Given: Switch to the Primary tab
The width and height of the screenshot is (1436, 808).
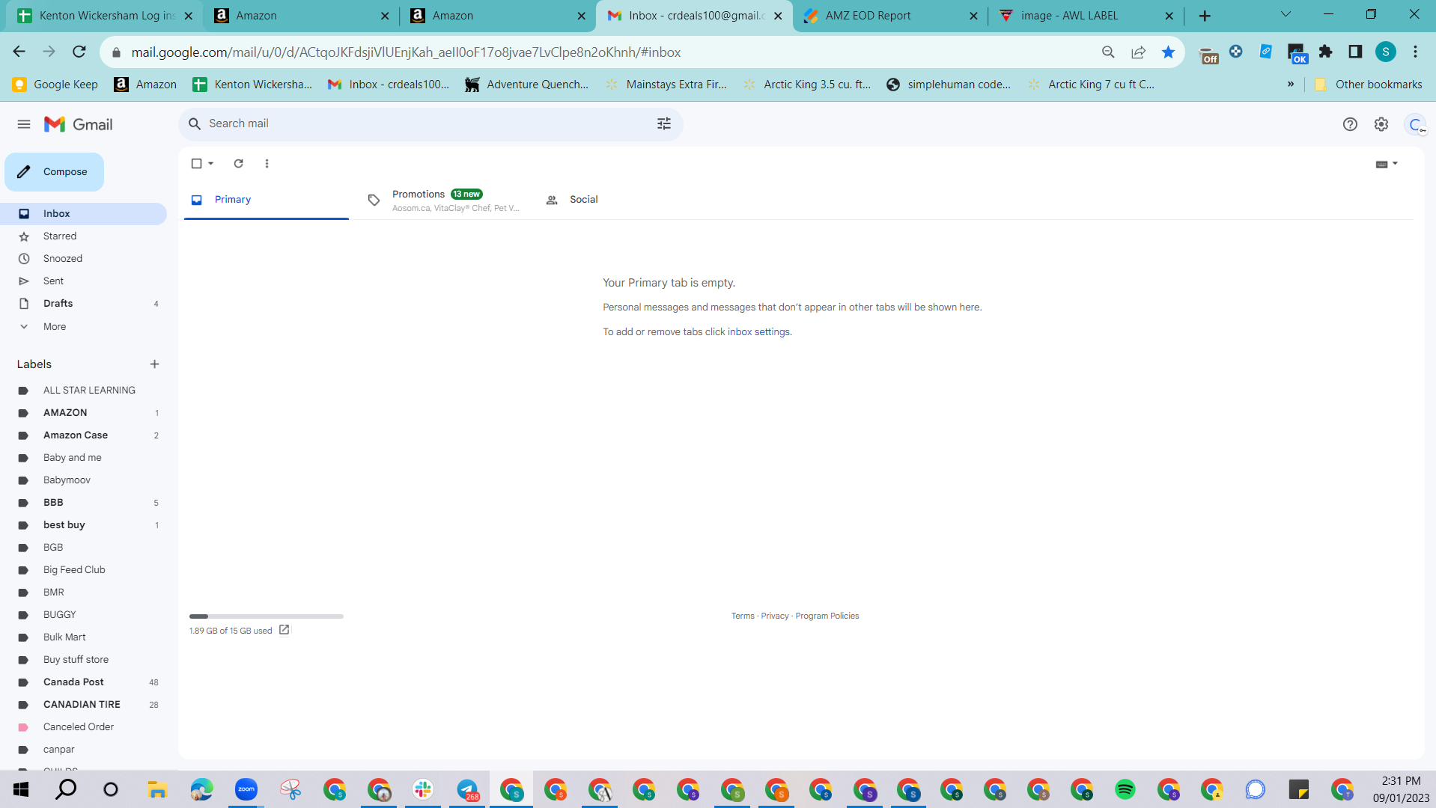Looking at the screenshot, I should [267, 200].
